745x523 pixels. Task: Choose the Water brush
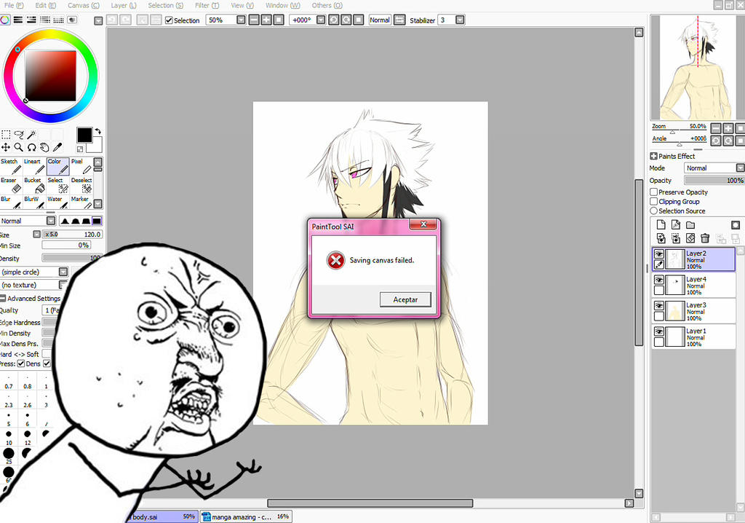click(x=58, y=202)
